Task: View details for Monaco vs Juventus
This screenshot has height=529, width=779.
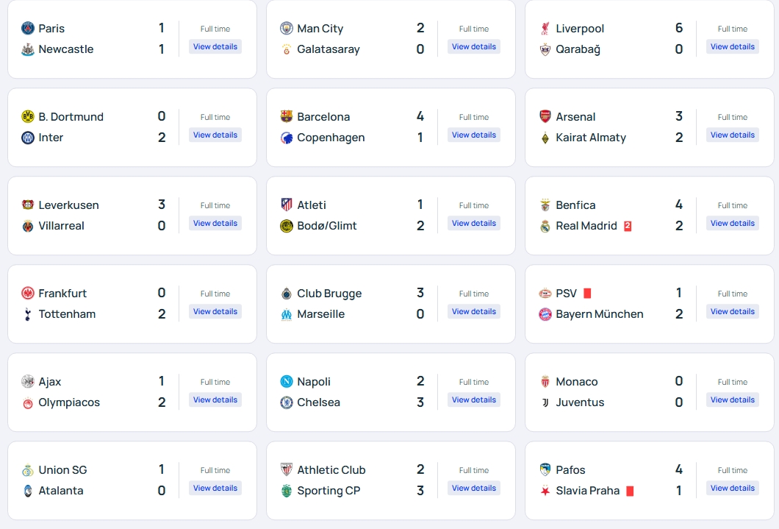Action: (732, 400)
